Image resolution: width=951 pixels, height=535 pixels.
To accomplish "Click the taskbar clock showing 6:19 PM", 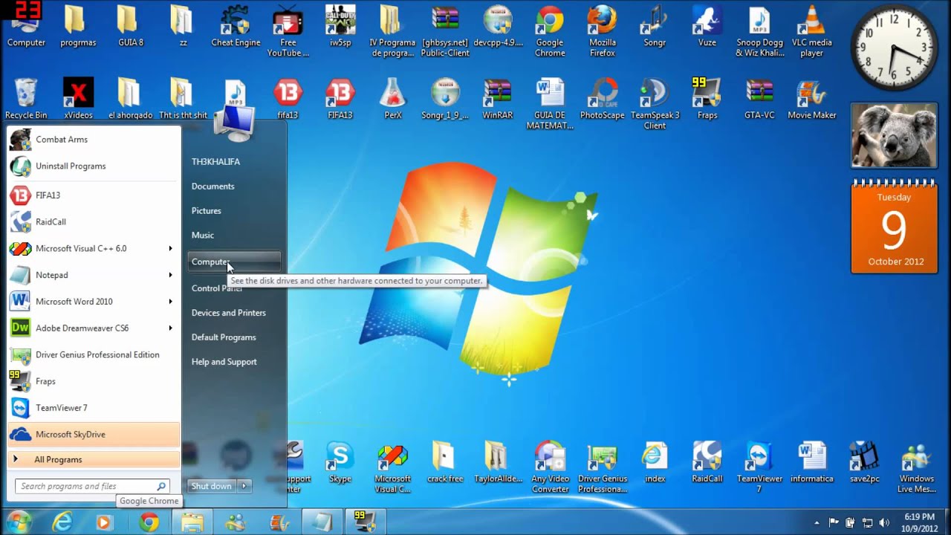I will click(x=920, y=522).
